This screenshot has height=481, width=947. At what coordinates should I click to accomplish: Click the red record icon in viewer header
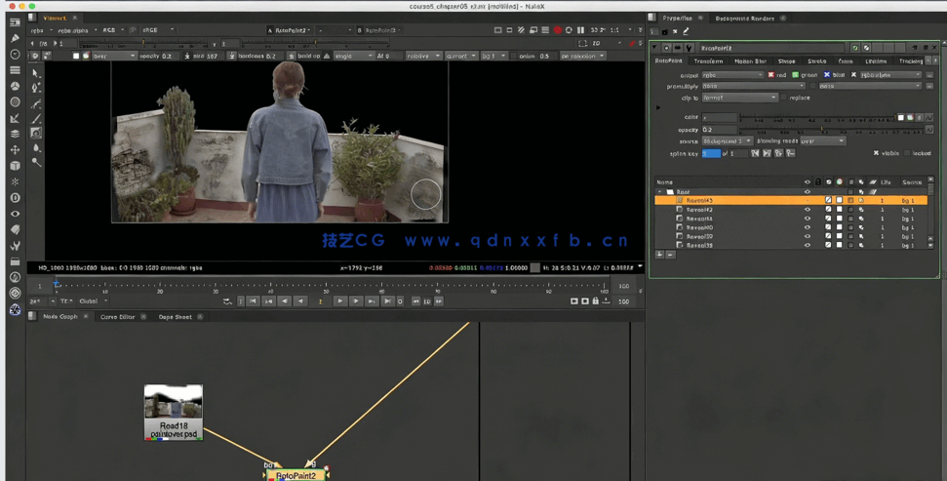pos(557,30)
